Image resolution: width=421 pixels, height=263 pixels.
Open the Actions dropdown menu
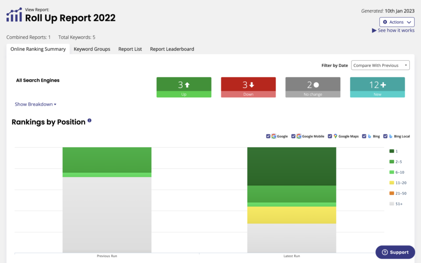[397, 22]
